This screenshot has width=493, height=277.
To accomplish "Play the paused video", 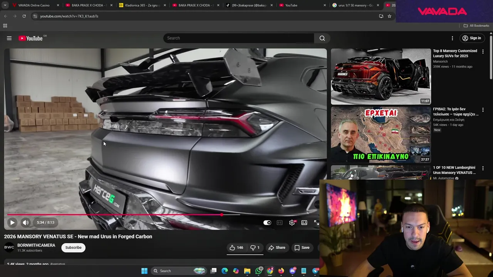I will 12,222.
